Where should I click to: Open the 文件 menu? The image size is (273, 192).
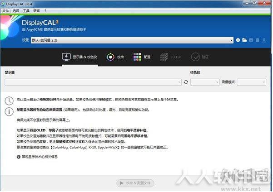coord(5,11)
